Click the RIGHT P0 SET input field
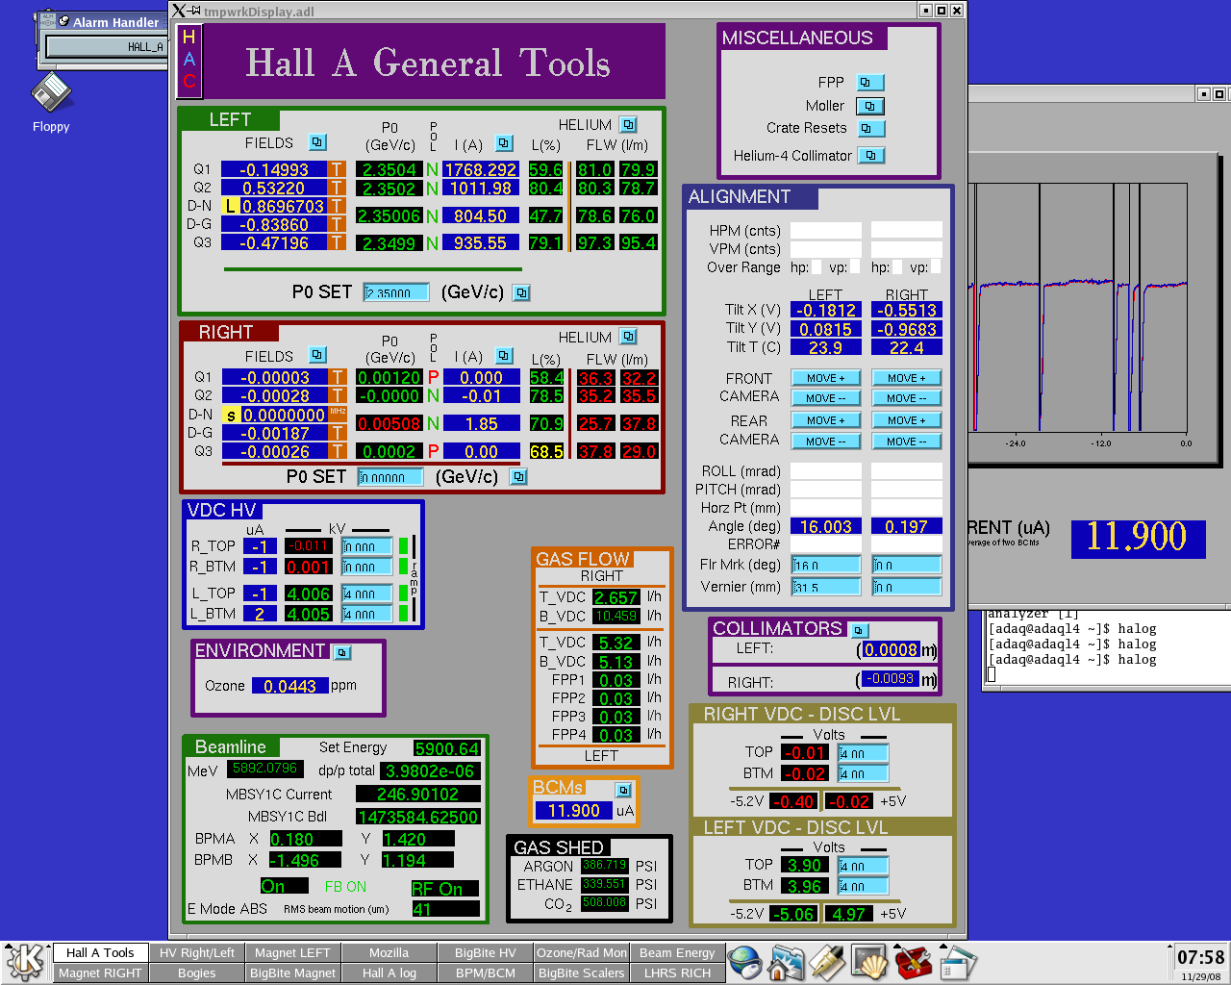The image size is (1231, 985). tap(390, 477)
